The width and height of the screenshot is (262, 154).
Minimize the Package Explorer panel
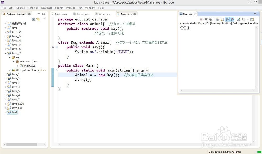[39, 13]
